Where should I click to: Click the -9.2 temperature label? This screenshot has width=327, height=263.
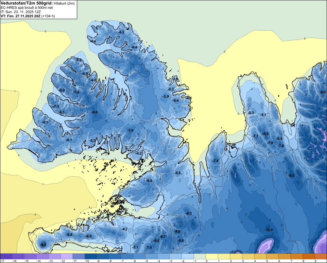(43, 245)
